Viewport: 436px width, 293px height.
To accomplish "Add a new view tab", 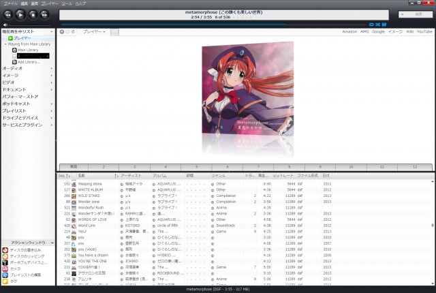I will [x=114, y=32].
